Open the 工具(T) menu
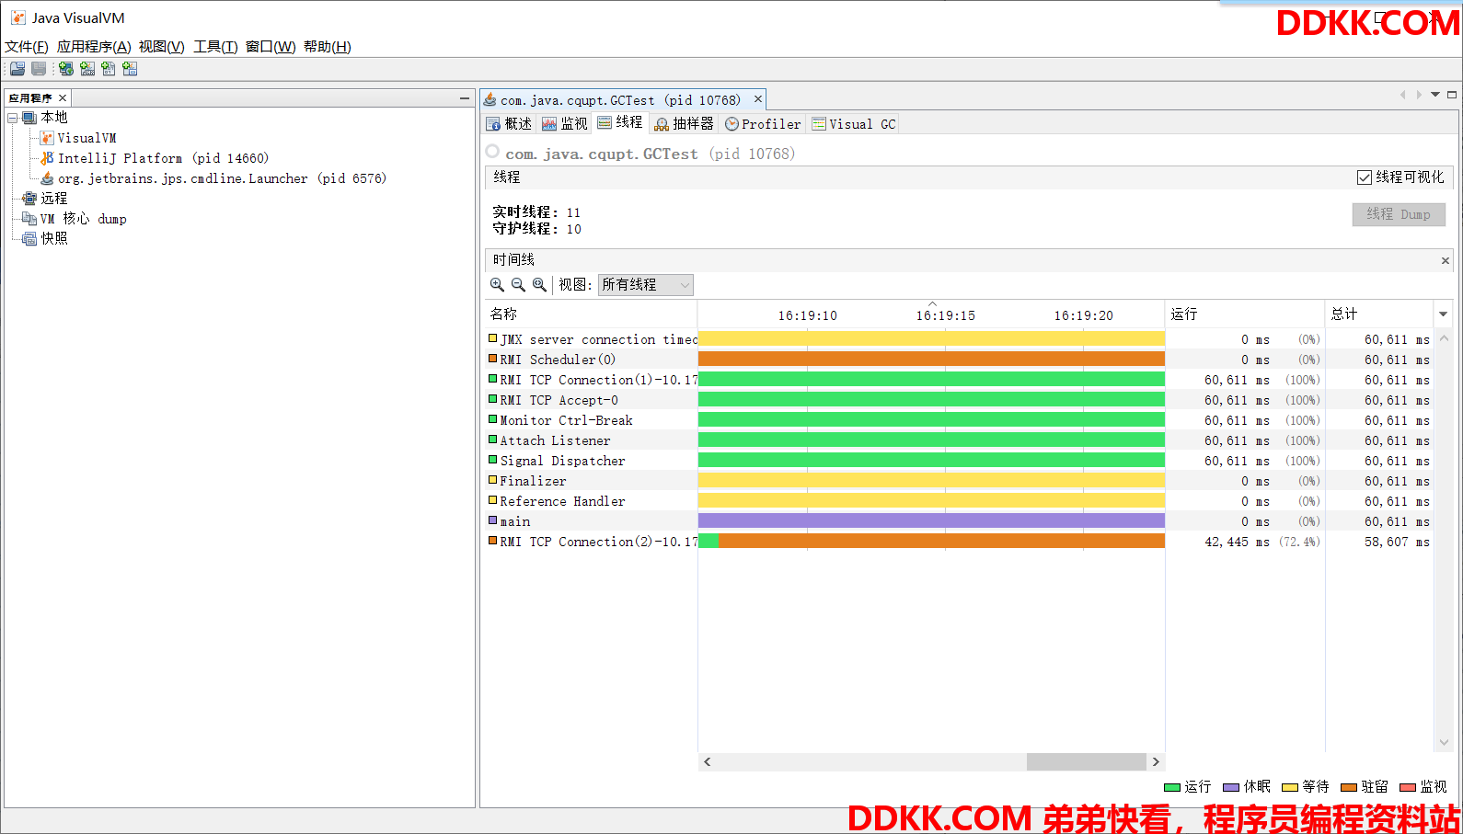The width and height of the screenshot is (1463, 834). point(215,47)
